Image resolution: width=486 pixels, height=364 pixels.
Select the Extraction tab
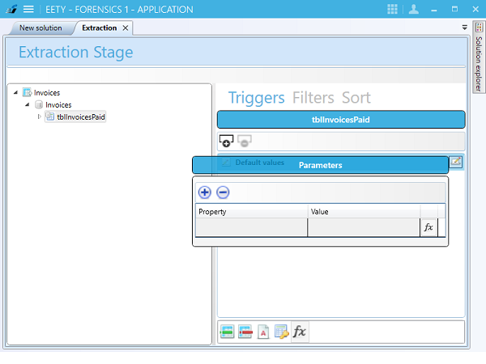[99, 28]
